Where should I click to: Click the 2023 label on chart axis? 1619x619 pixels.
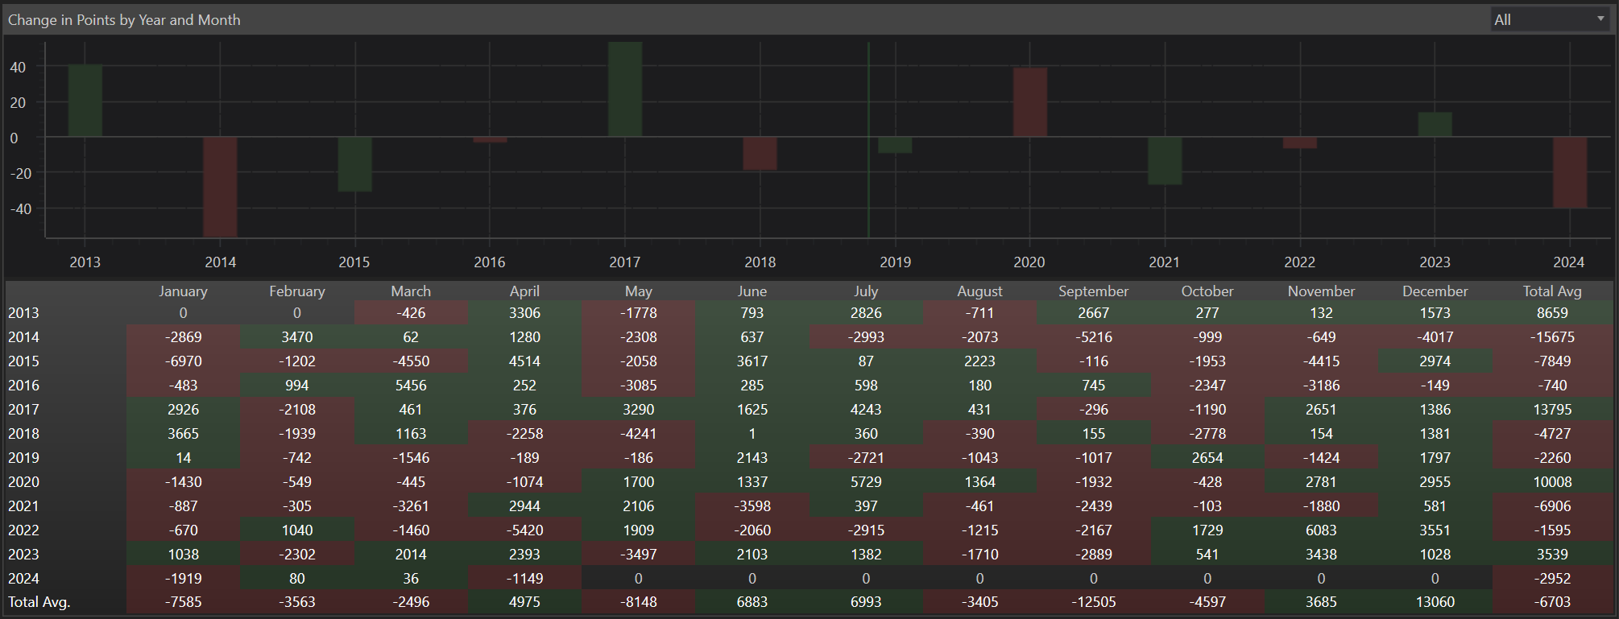(x=1435, y=262)
